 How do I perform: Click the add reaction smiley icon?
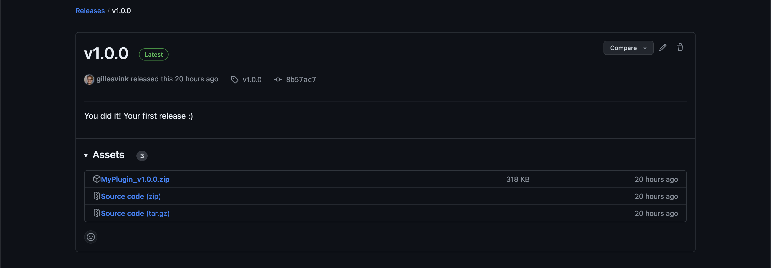(91, 237)
